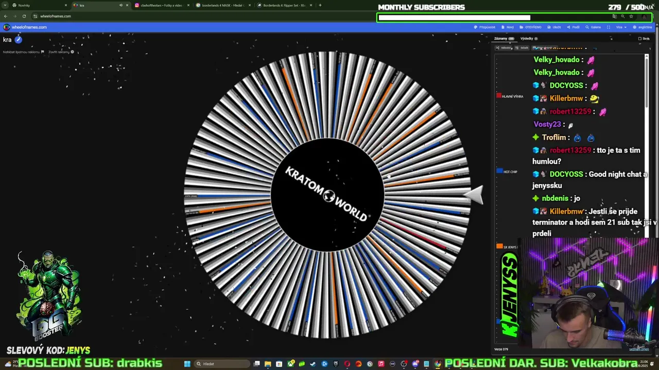Click the Zavřít reklamy link
The height and width of the screenshot is (370, 659).
pos(61,52)
